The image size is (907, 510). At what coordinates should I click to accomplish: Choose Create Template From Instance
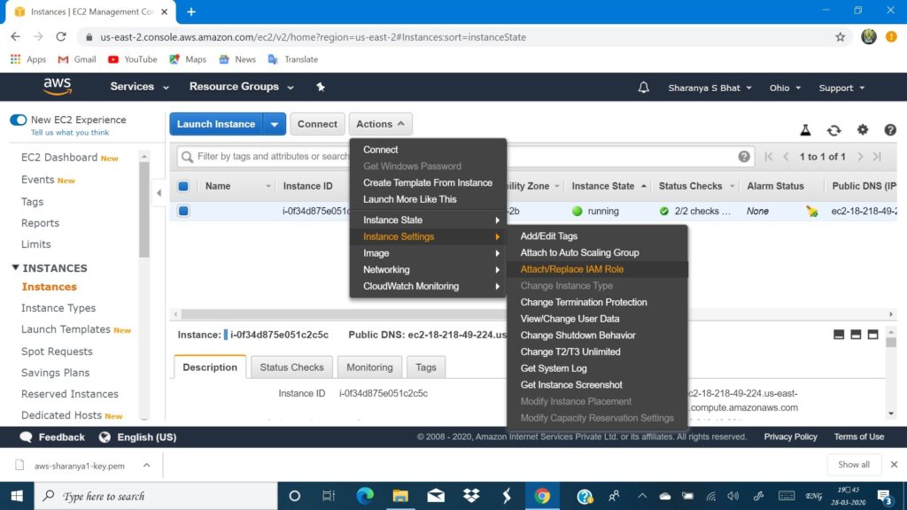tap(428, 182)
